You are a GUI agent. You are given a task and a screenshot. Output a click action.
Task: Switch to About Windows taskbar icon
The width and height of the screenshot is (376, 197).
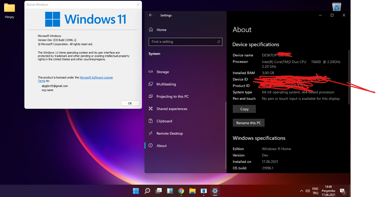click(204, 191)
